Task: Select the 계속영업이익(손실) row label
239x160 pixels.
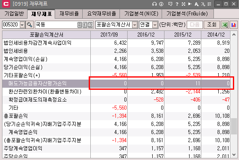Action: (26, 59)
